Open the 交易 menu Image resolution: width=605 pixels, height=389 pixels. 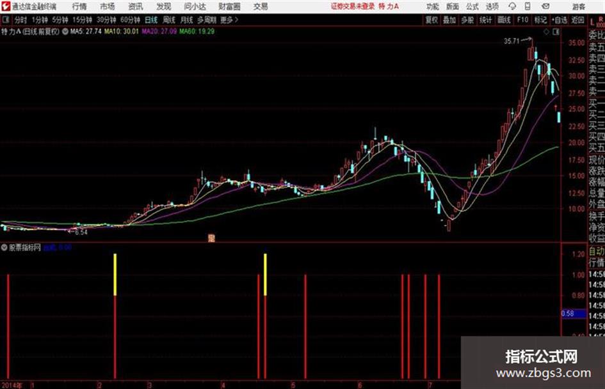point(261,6)
